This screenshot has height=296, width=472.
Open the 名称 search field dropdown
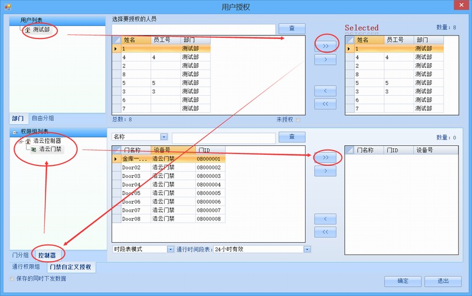click(x=163, y=137)
